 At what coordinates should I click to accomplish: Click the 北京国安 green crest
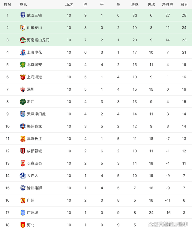pos(23,65)
